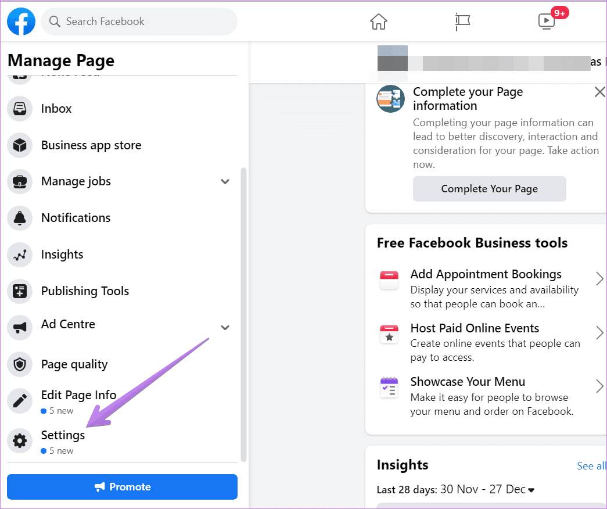Screen dimensions: 607x509
Task: Select Business app store menu item
Action: 122,145
